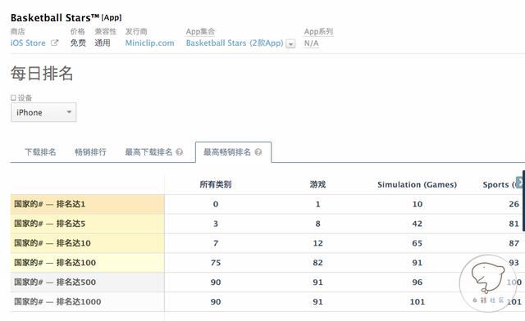Select the 国家的# — 排名达1000 row
525x321 pixels.
pyautogui.click(x=88, y=301)
